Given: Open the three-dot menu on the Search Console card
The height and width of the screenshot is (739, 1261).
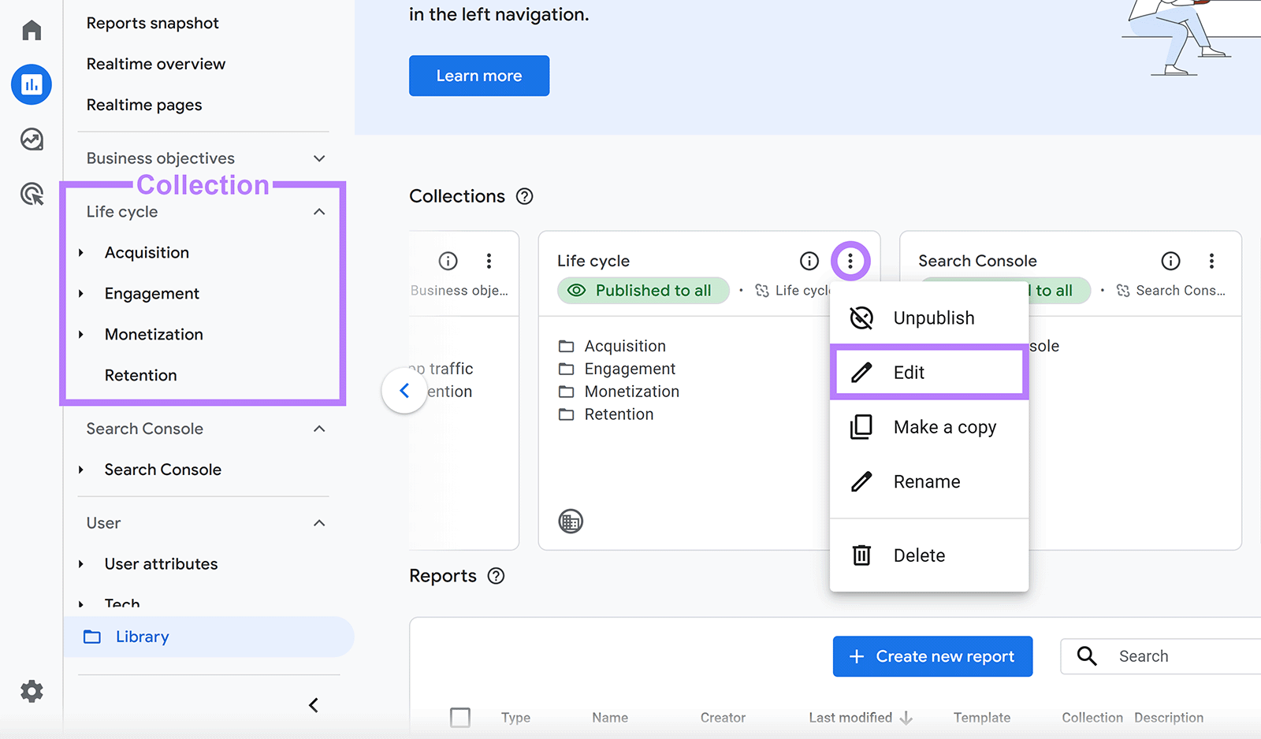Looking at the screenshot, I should tap(1212, 261).
